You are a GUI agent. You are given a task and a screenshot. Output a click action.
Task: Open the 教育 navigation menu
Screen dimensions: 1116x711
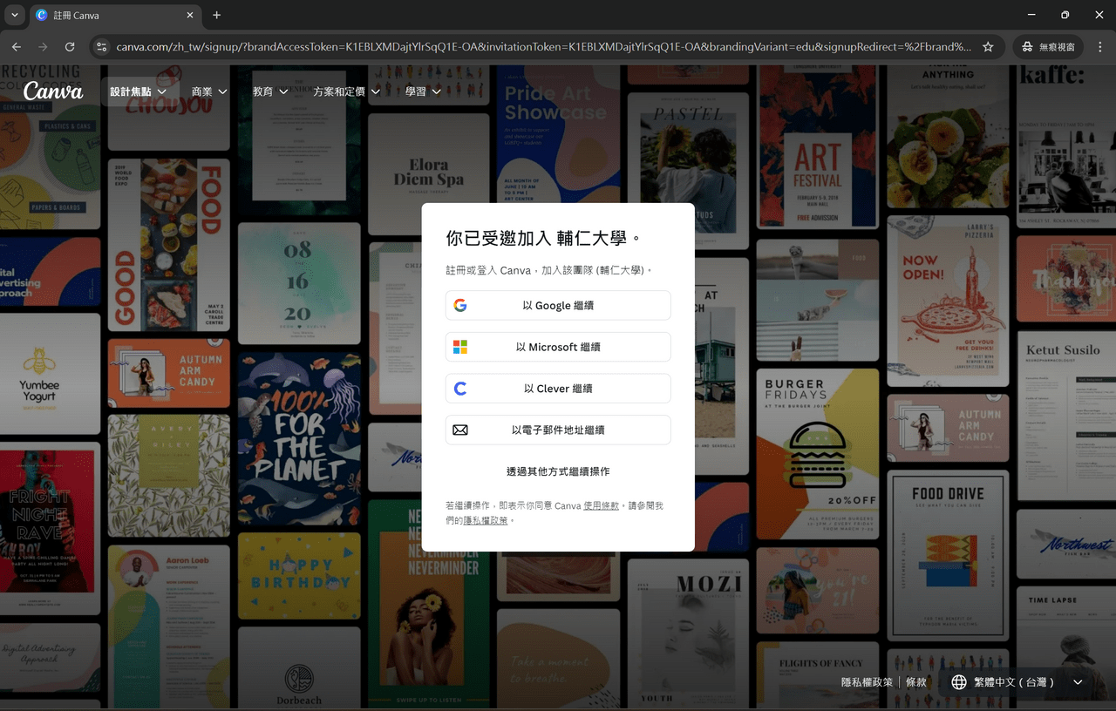click(x=270, y=91)
